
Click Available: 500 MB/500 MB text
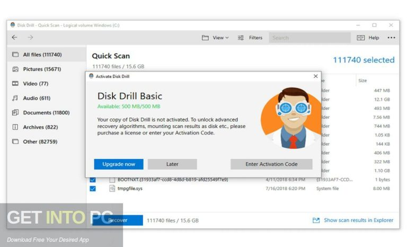(129, 106)
